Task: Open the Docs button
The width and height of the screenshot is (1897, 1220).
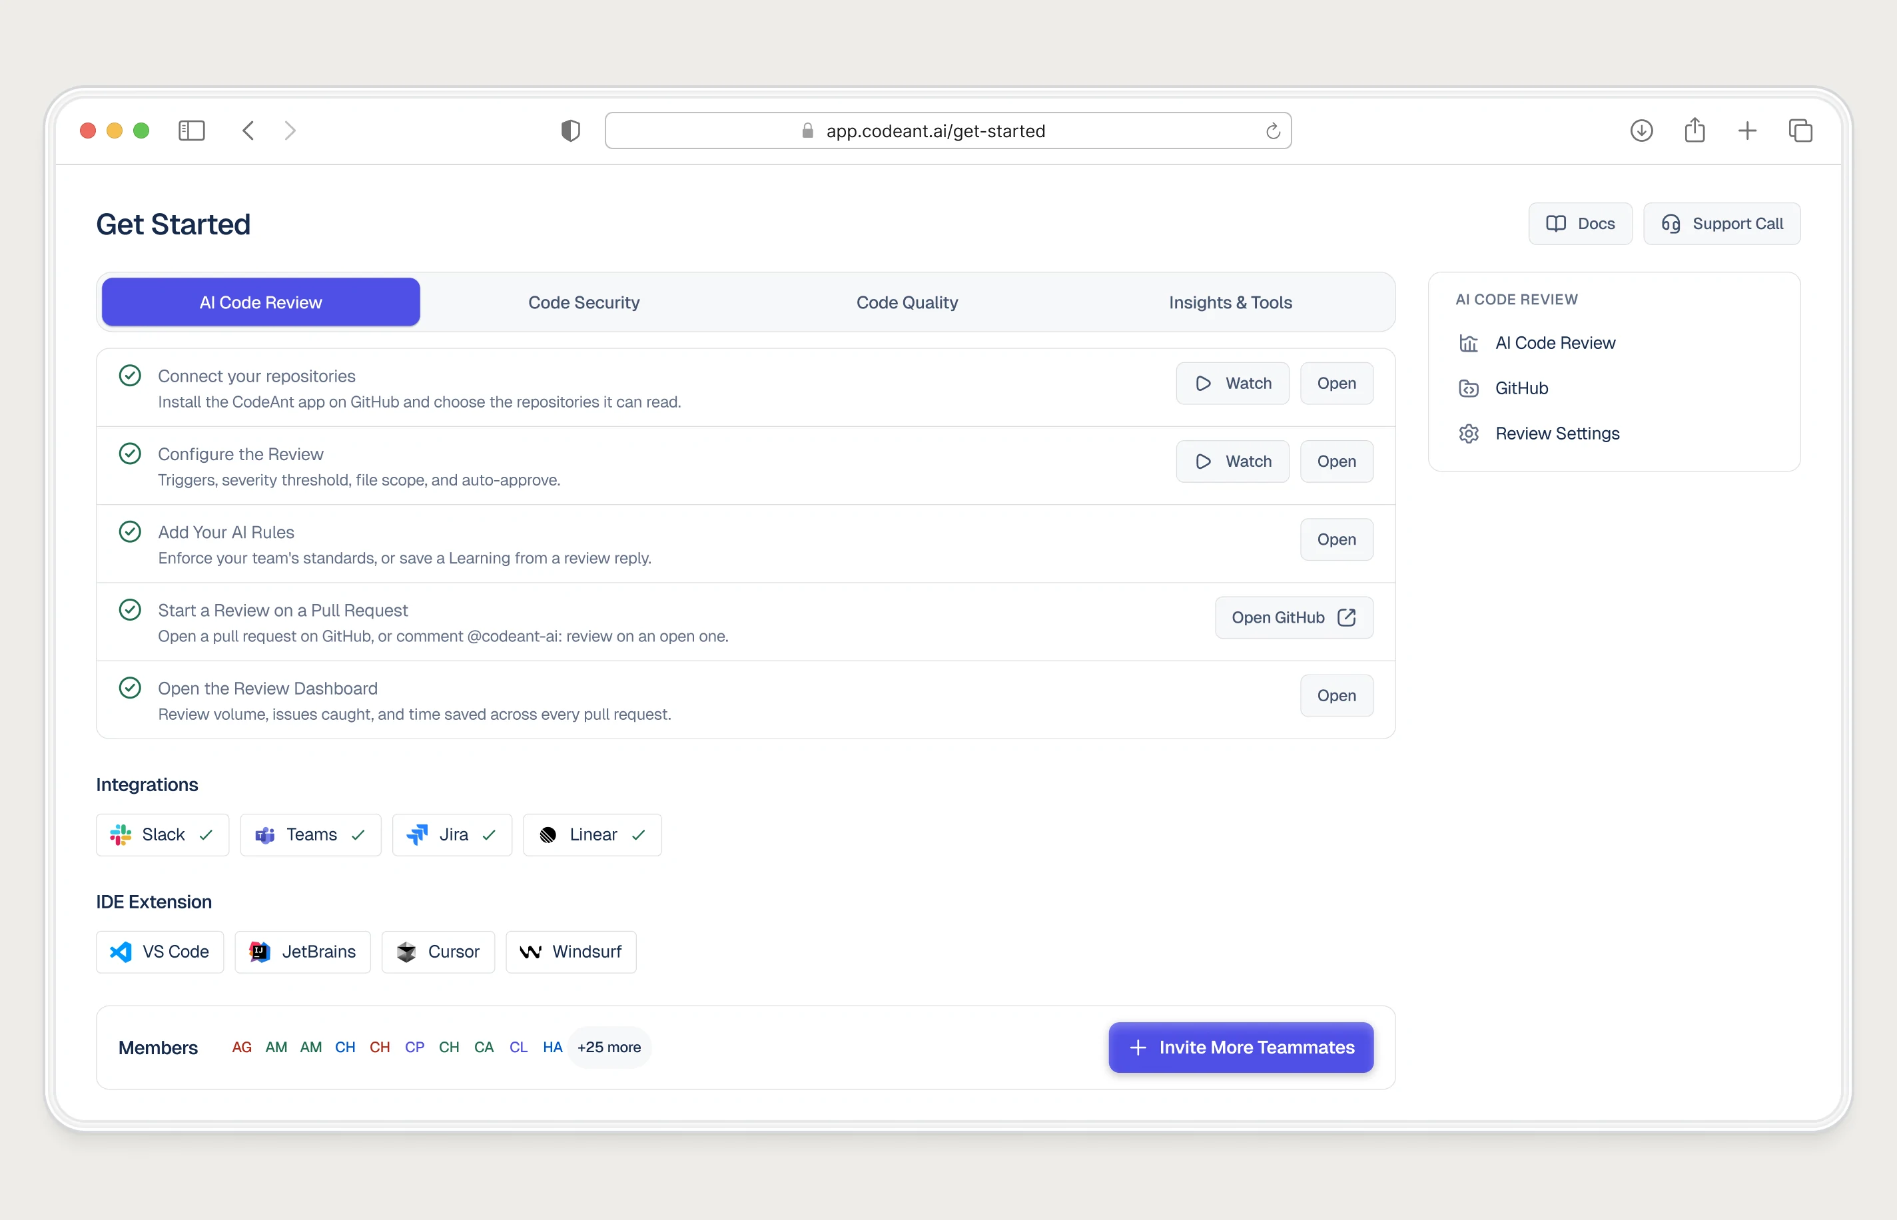Action: (1579, 223)
